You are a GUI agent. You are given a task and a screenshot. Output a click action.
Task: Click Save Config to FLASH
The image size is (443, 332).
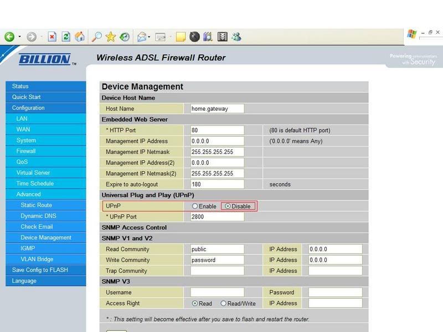40,270
